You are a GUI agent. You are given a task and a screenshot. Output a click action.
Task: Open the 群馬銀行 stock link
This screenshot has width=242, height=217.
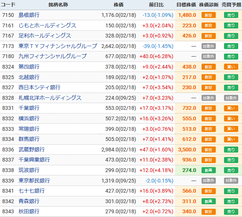coord(29,139)
